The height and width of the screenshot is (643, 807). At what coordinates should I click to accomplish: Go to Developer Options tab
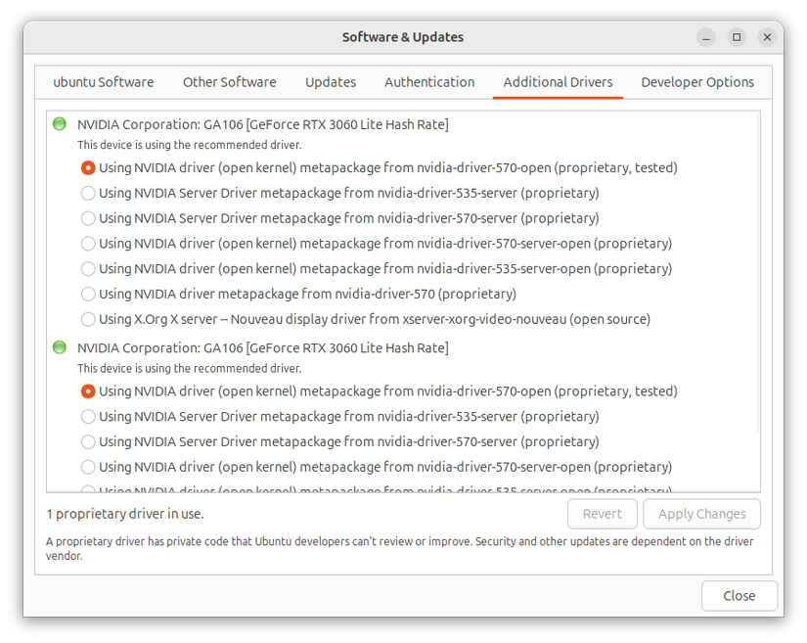(697, 82)
